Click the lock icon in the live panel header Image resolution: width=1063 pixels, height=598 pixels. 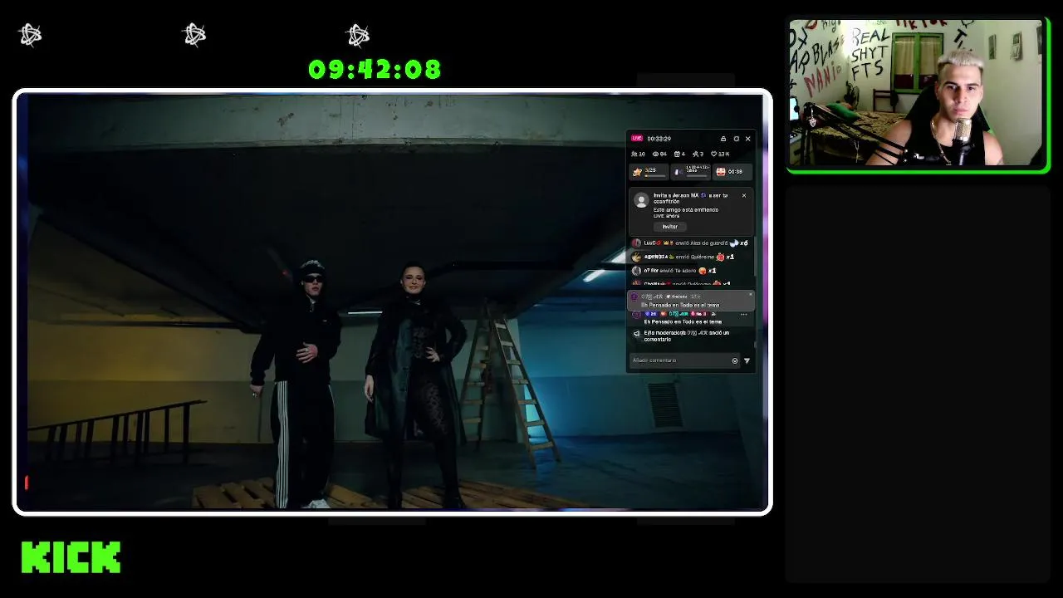click(723, 139)
